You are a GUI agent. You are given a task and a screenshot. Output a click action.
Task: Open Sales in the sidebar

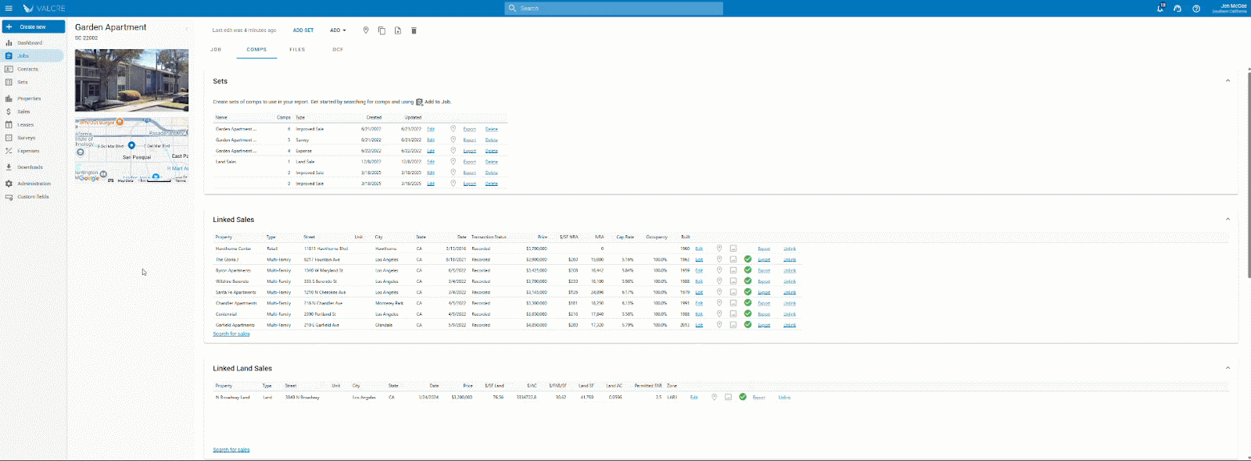[x=23, y=112]
